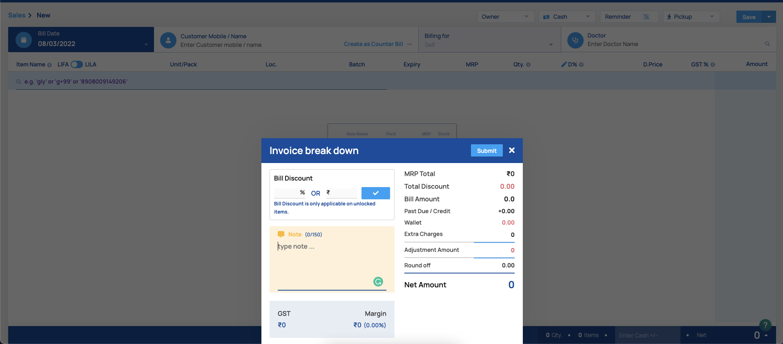Click the customer avatar icon
This screenshot has width=783, height=344.
click(168, 40)
